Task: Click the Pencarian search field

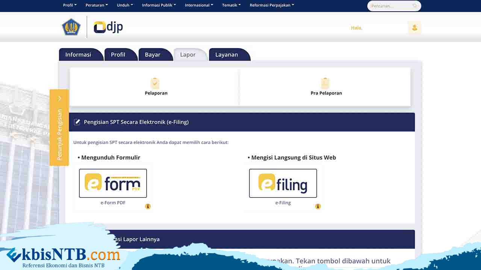Action: click(x=390, y=6)
